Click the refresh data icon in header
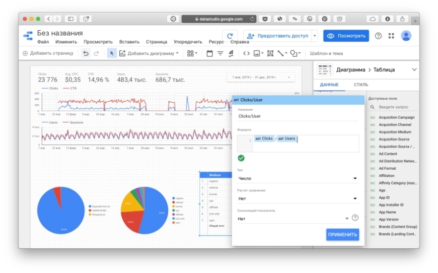The height and width of the screenshot is (273, 438). point(229,36)
